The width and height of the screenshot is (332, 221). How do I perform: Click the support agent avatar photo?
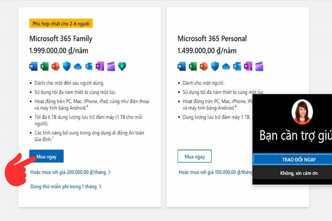pyautogui.click(x=302, y=112)
